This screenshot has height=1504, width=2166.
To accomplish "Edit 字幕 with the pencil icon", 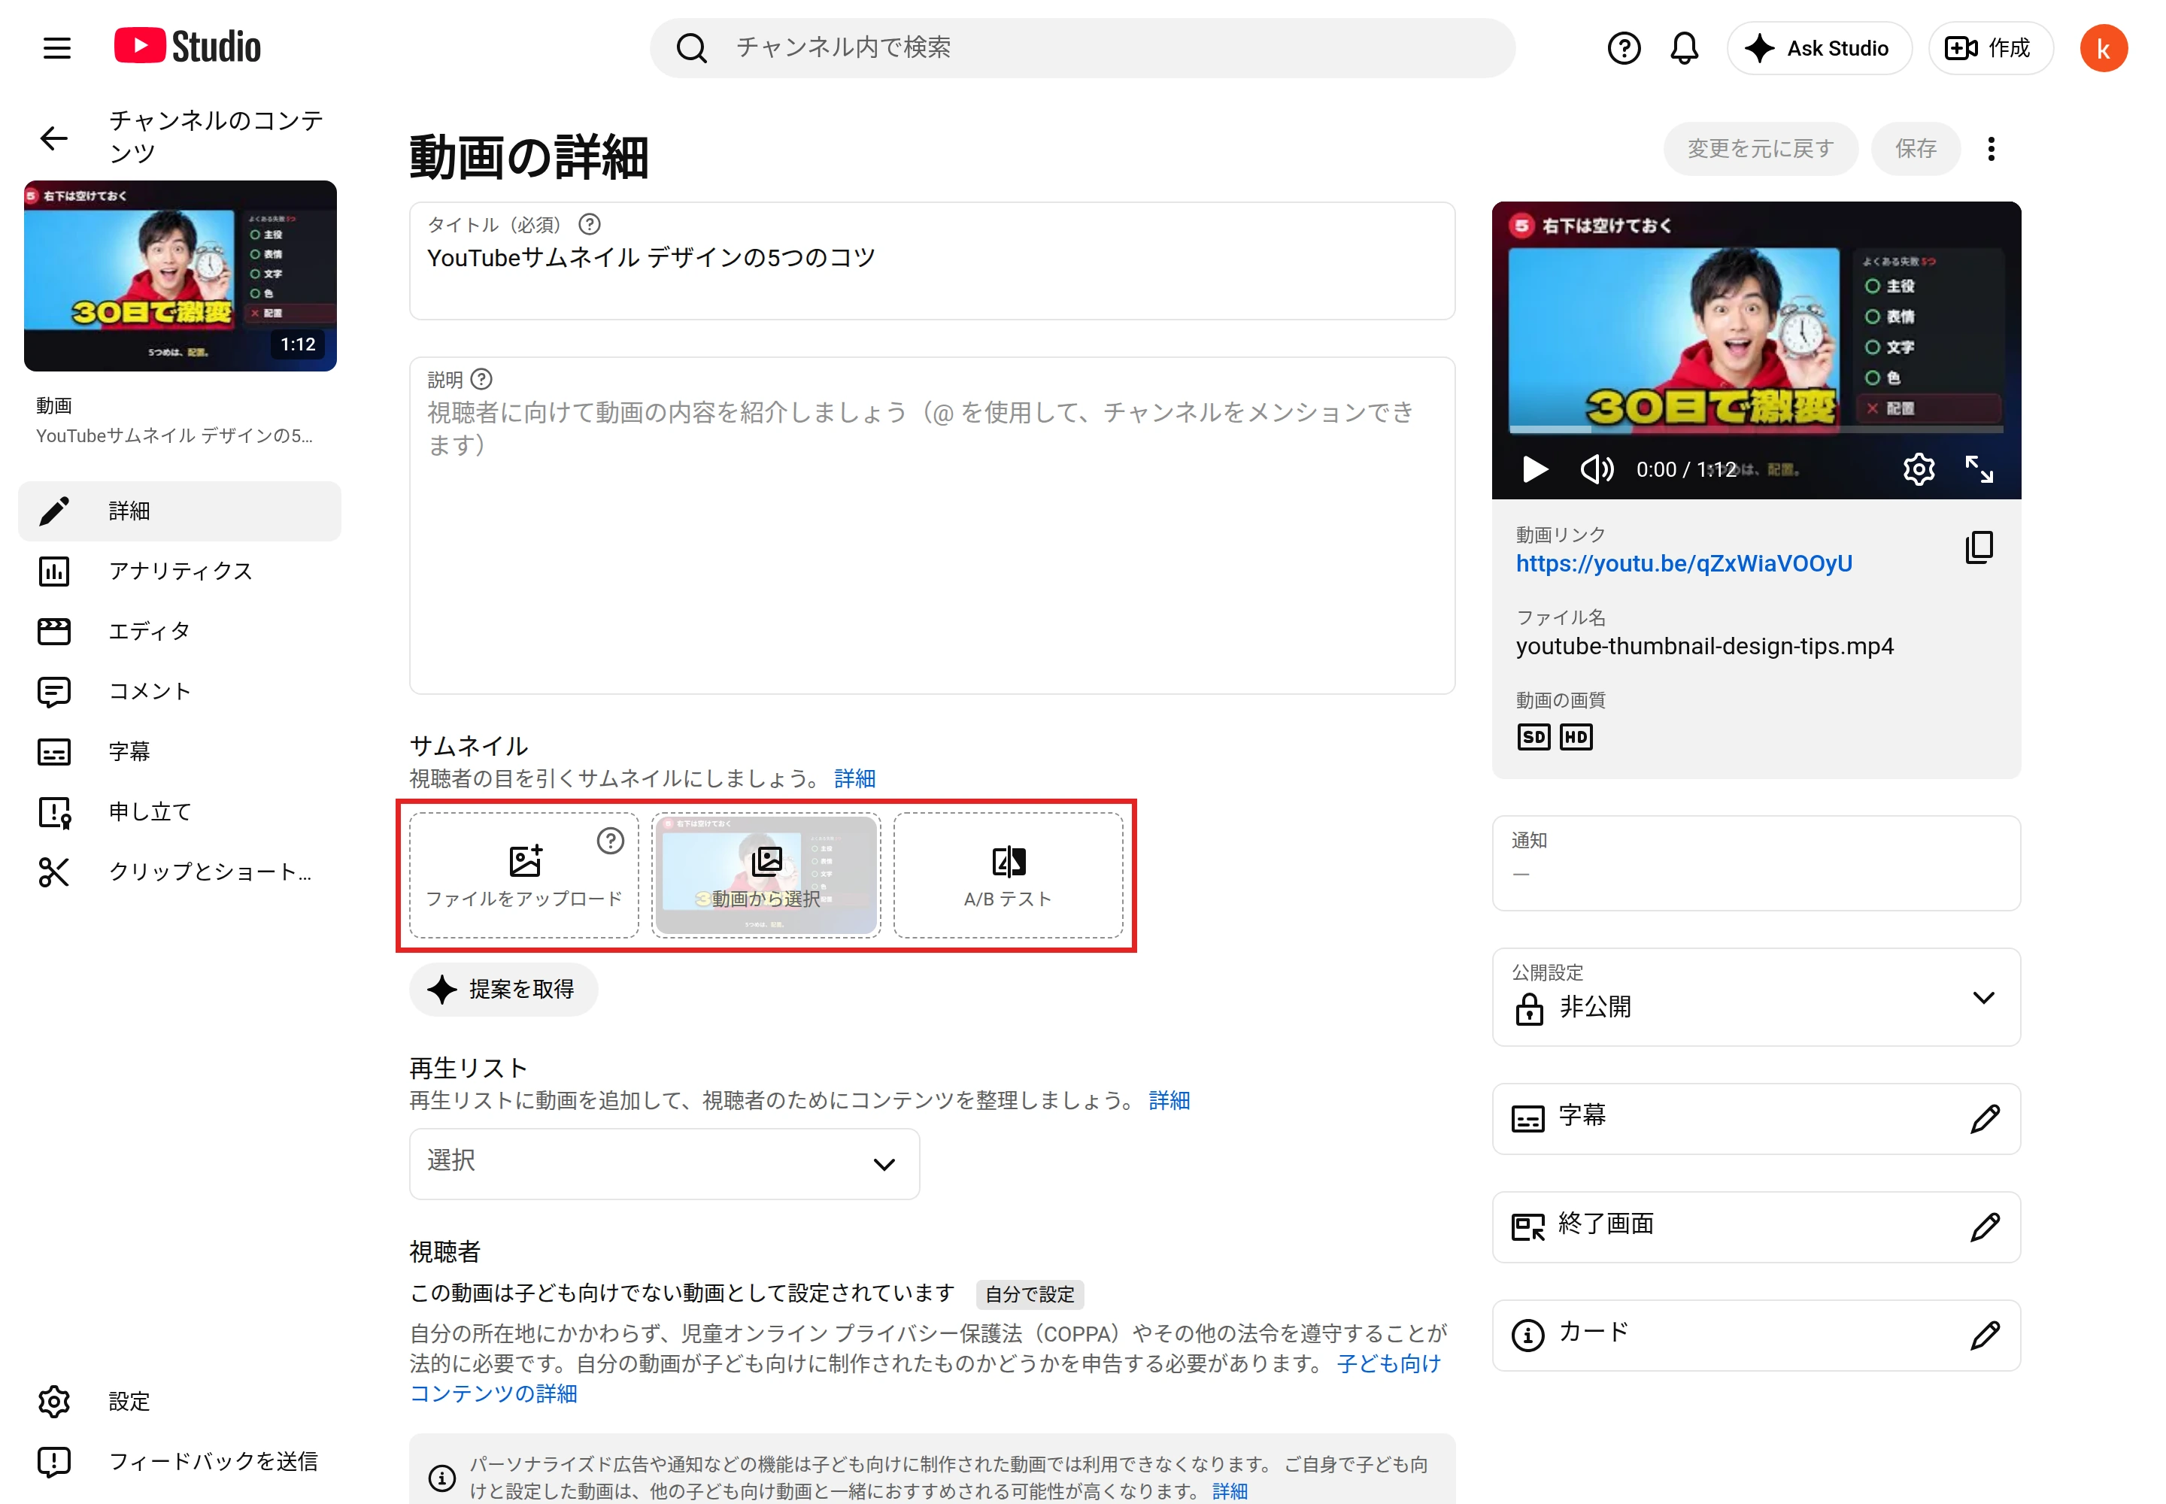I will 1984,1118.
